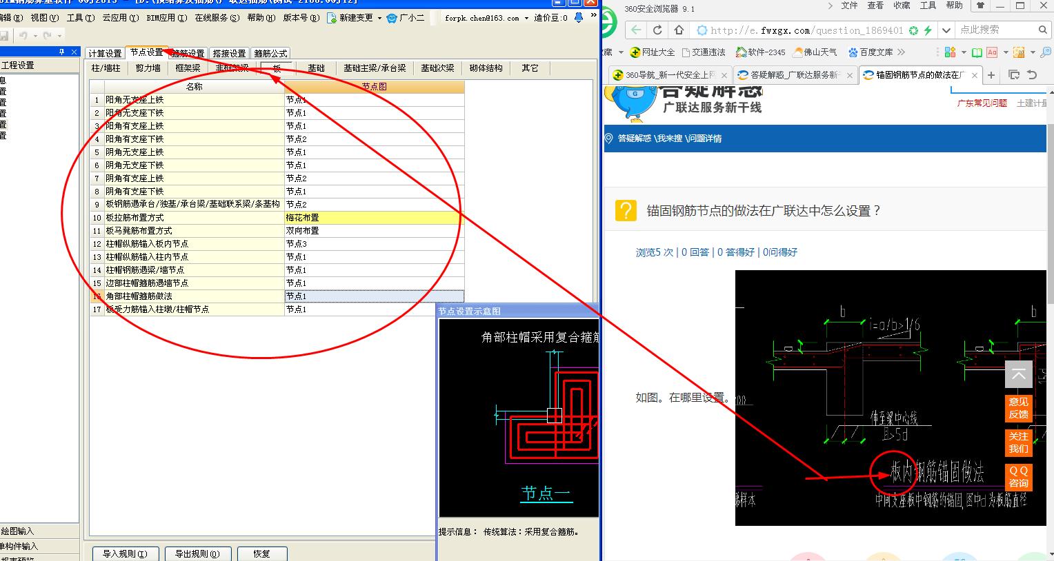Click the 节点一 diagram thumbnail
This screenshot has width=1054, height=561.
[x=519, y=418]
